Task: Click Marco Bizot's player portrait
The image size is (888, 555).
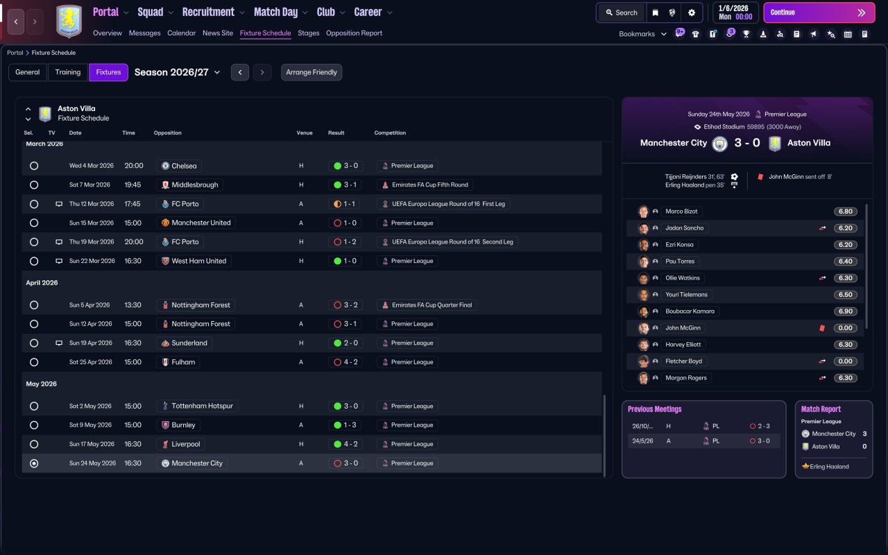Action: (x=643, y=212)
